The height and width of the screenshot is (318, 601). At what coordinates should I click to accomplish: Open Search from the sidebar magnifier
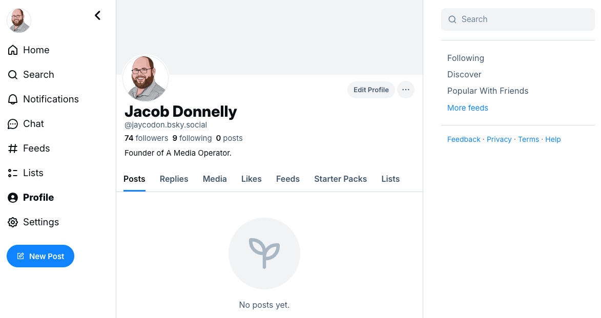(x=13, y=75)
